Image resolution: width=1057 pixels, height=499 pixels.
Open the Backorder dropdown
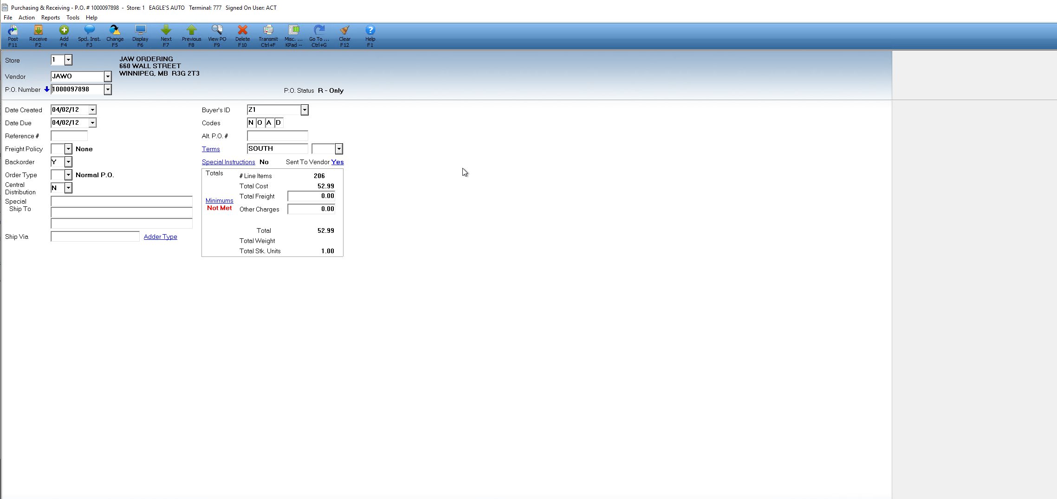click(68, 162)
